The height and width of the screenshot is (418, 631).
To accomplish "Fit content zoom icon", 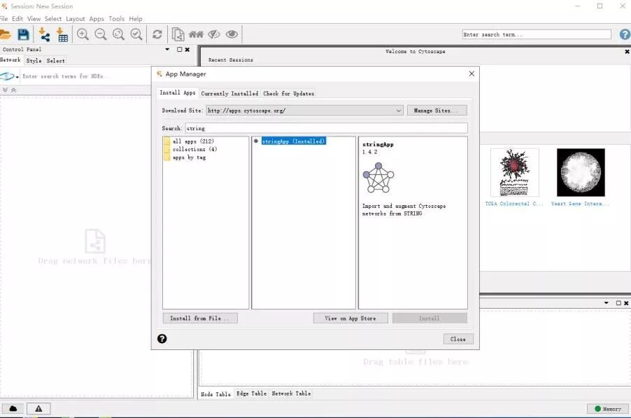I will [118, 34].
